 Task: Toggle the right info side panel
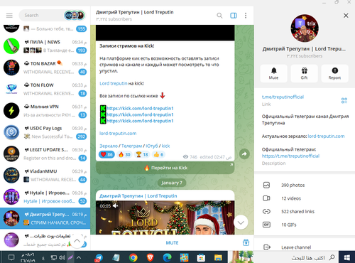click(234, 16)
